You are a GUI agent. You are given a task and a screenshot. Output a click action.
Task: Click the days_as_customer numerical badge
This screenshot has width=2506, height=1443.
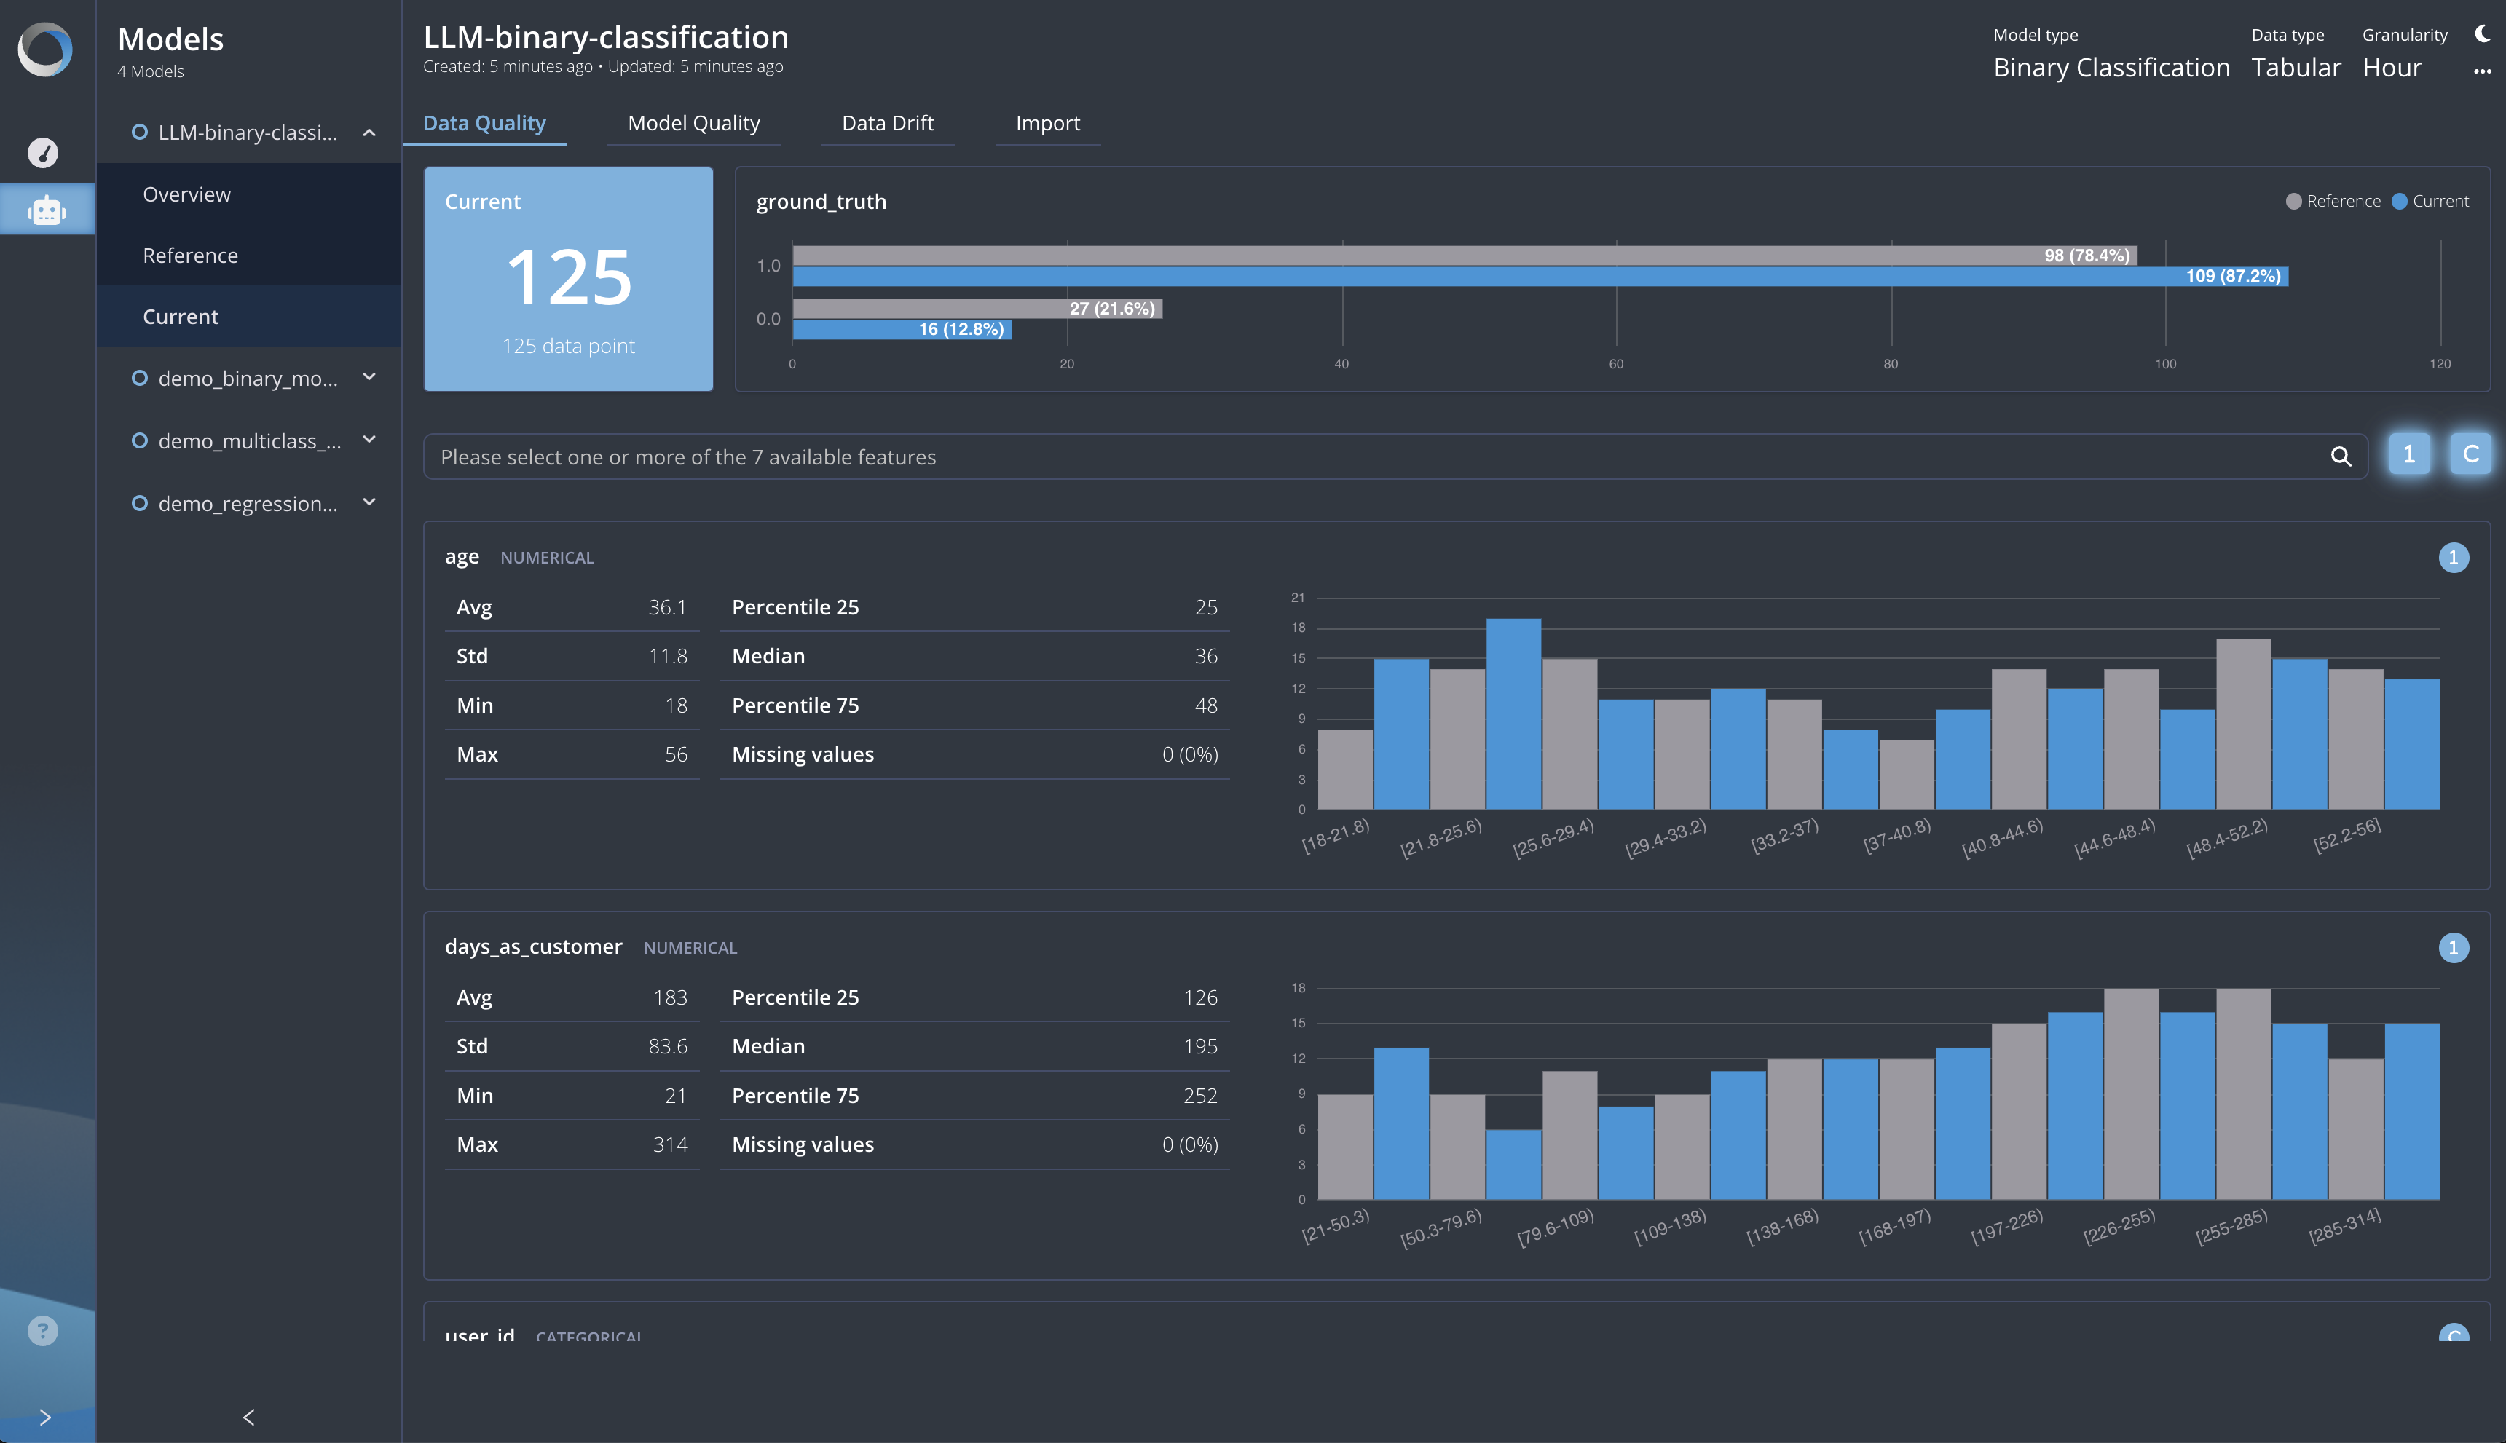2454,949
